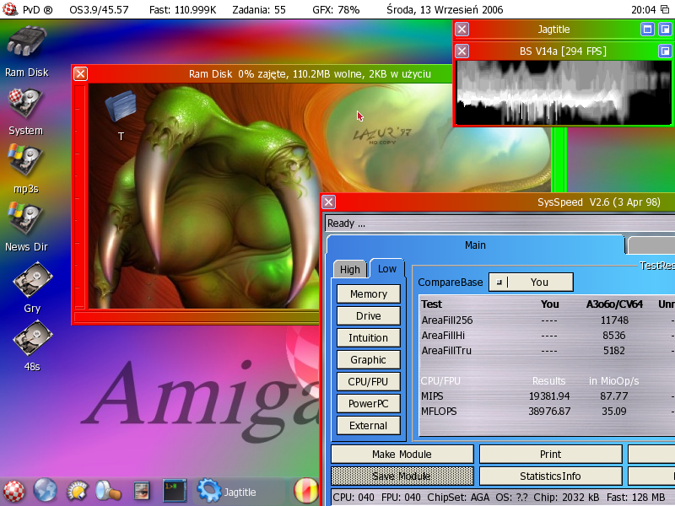Launch the globe browser dock icon
The image size is (675, 506).
[x=46, y=491]
